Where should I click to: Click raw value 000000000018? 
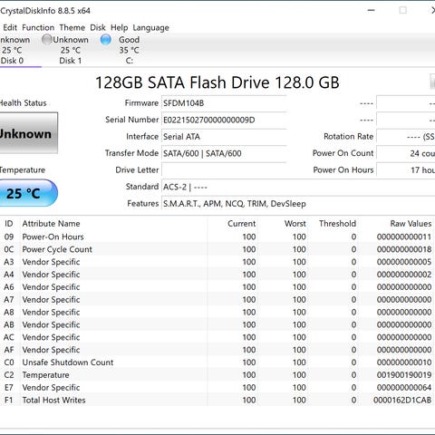click(404, 249)
